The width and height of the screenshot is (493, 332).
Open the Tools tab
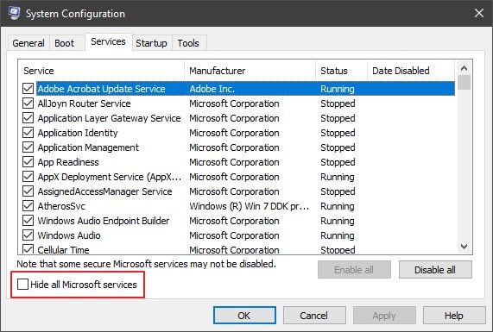click(188, 43)
